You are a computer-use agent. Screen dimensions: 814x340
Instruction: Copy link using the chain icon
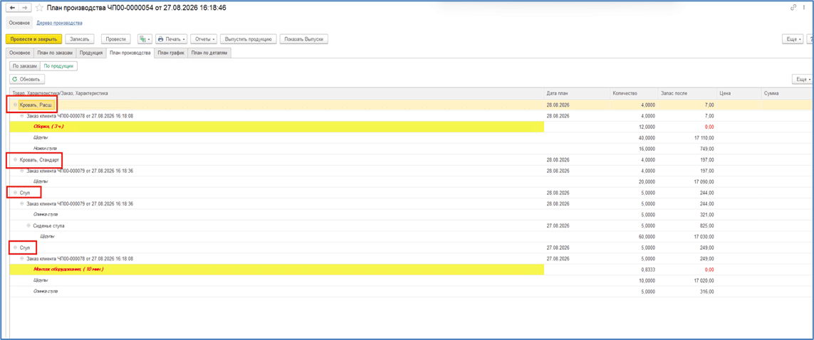794,8
